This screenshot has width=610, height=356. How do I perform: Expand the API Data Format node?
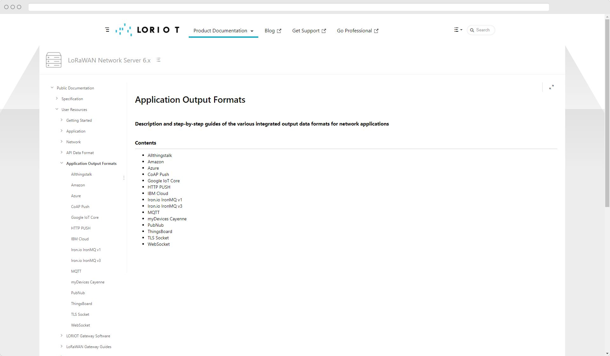62,152
